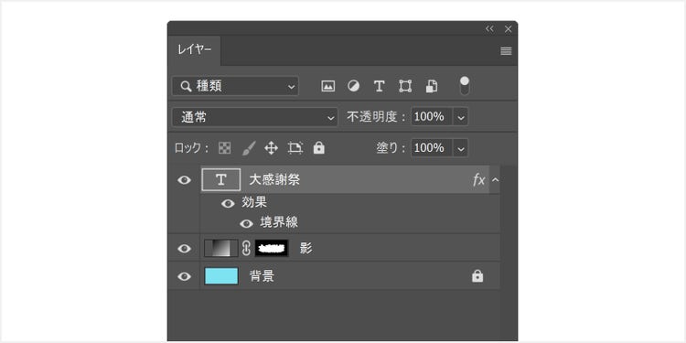Lock transparent pixels checkerboard icon
Image resolution: width=686 pixels, height=343 pixels.
[x=224, y=148]
